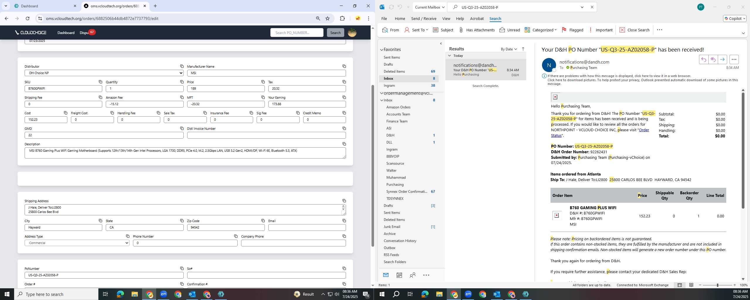
Task: Open Outlook Calendar view icon
Action: pos(399,275)
